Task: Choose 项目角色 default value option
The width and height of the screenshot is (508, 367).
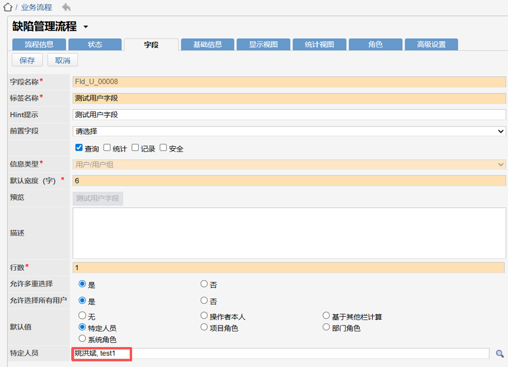Action: [204, 327]
